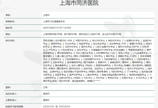Select the 省份 label
Screen dimensions: 158x108
tap(8, 15)
